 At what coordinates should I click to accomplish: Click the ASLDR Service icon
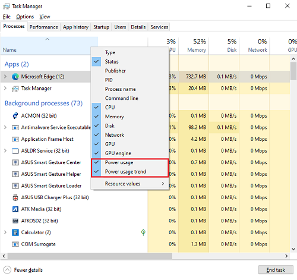tap(15, 151)
